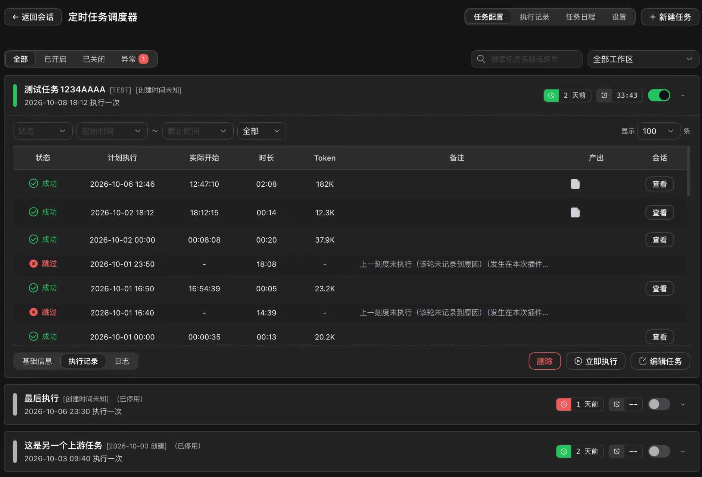Open output file for 2026-10-02 18:12 run

point(575,212)
